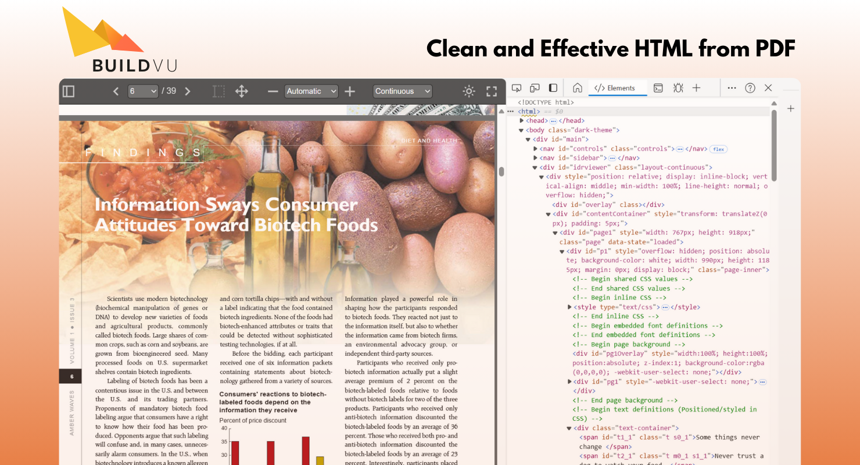Toggle the inspect element picker icon
860x465 pixels.
[516, 88]
